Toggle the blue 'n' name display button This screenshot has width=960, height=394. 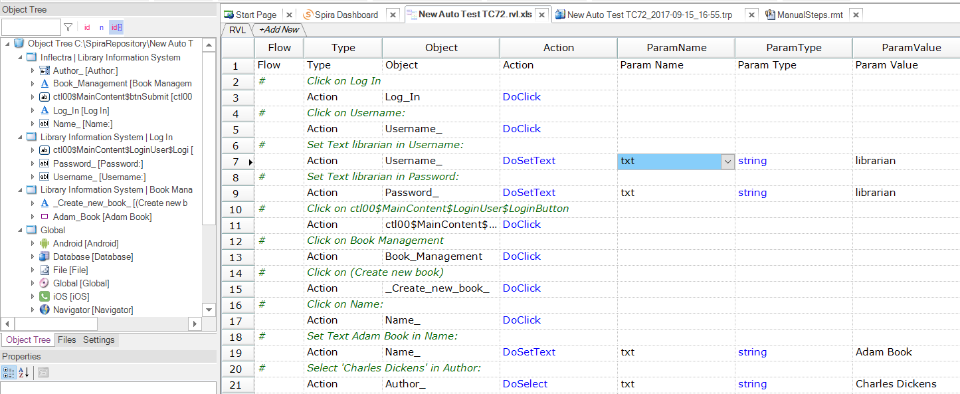[102, 27]
